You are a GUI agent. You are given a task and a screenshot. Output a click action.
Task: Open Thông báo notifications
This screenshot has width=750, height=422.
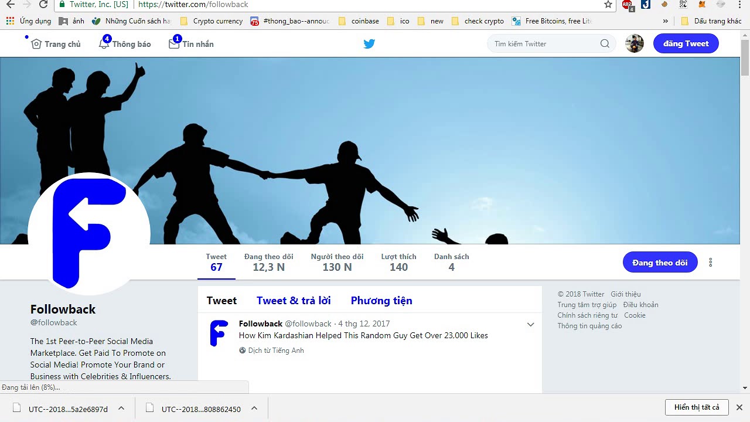point(125,44)
